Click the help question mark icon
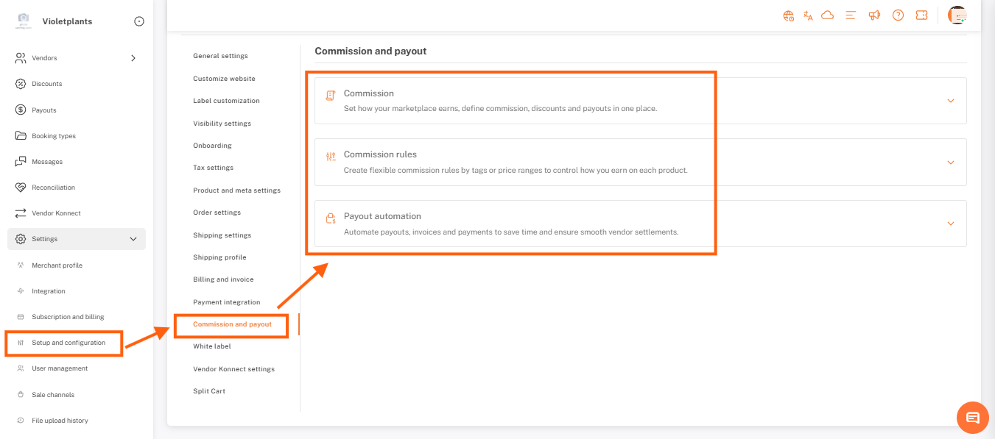The image size is (995, 439). (x=898, y=15)
